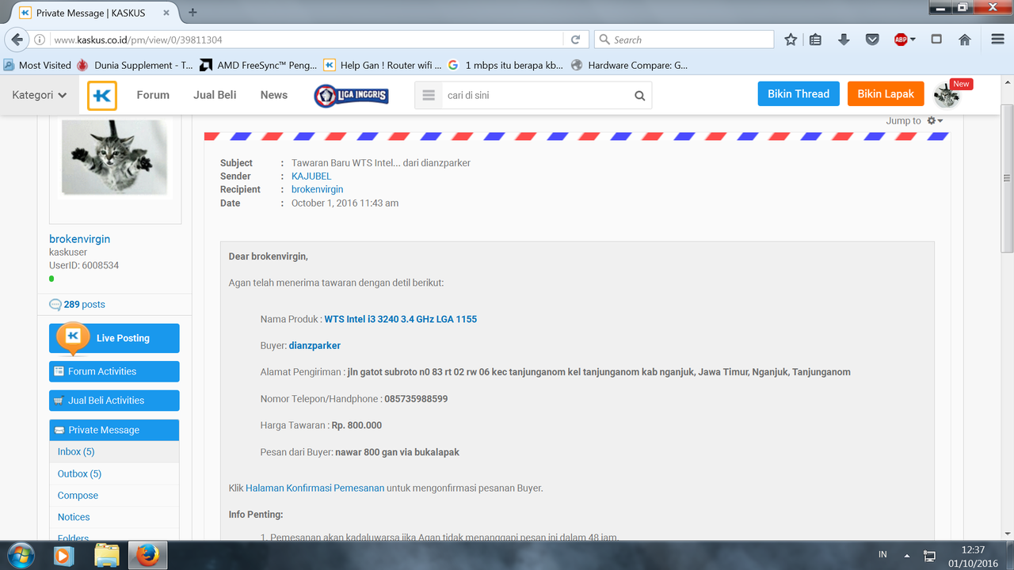Image resolution: width=1014 pixels, height=570 pixels.
Task: Open the Firefox hamburger menu
Action: 997,40
